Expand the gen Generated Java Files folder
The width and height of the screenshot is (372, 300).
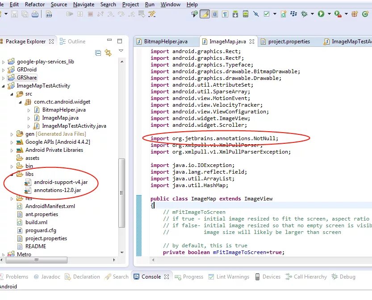12,134
